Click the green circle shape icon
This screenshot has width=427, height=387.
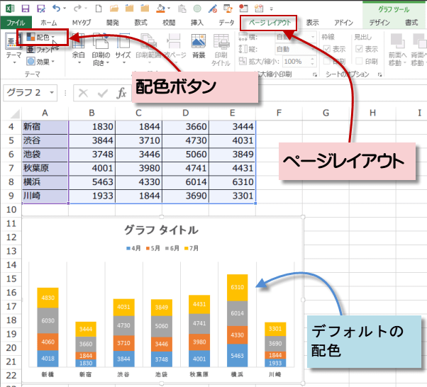tap(197, 9)
